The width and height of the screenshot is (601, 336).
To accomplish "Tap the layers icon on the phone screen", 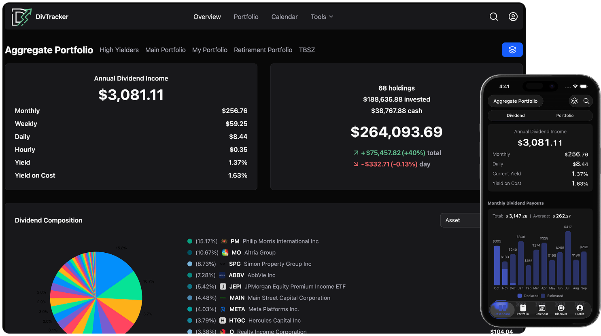I will (574, 101).
